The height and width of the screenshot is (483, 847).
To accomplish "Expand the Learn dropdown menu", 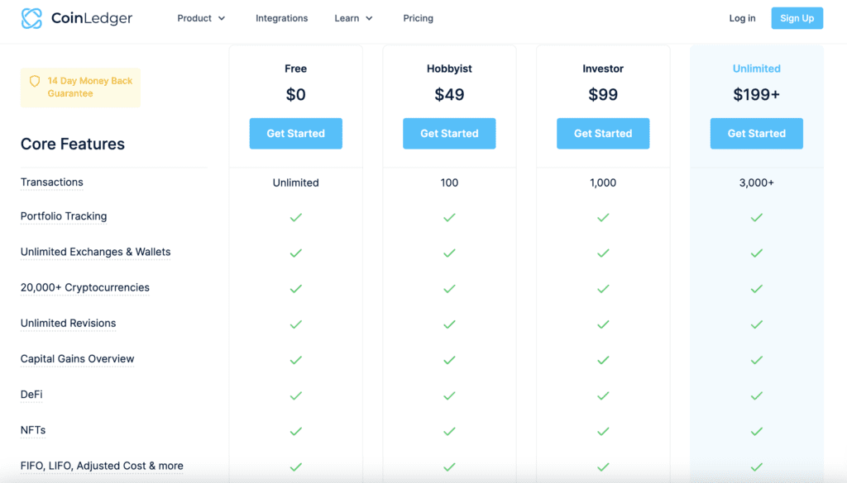I will [x=353, y=18].
